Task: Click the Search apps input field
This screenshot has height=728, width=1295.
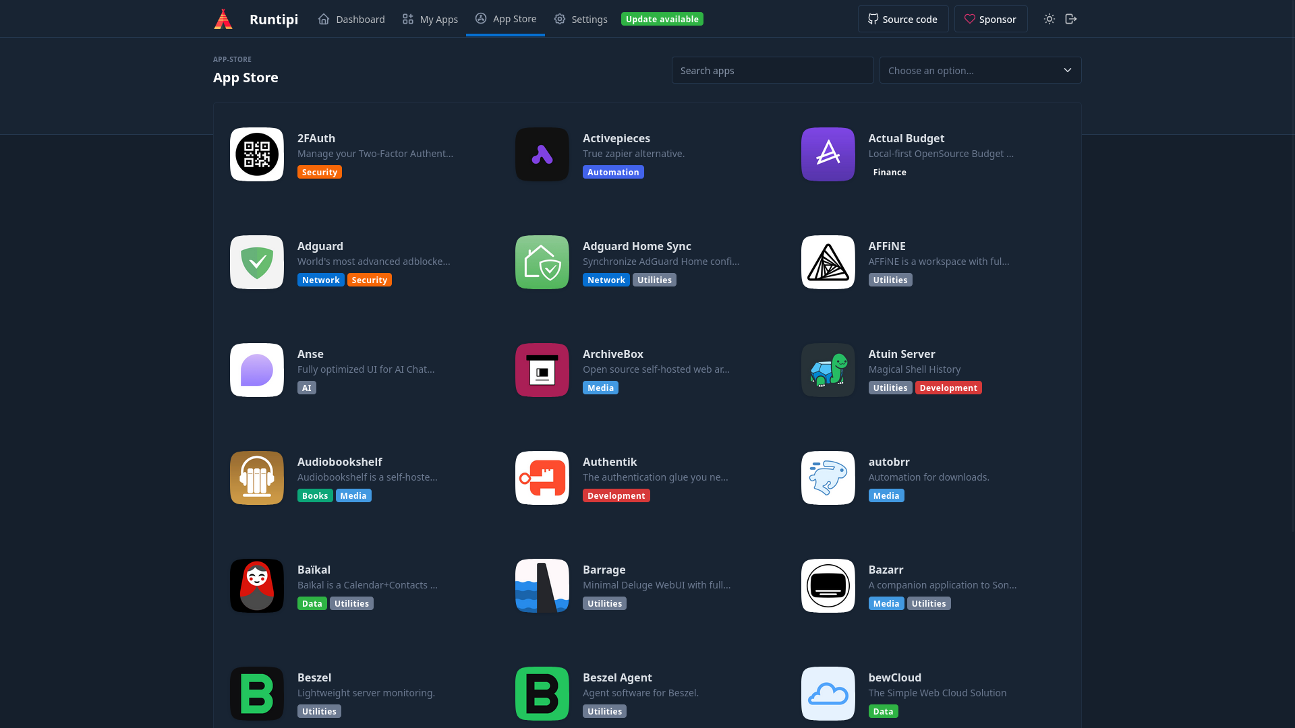Action: point(772,70)
